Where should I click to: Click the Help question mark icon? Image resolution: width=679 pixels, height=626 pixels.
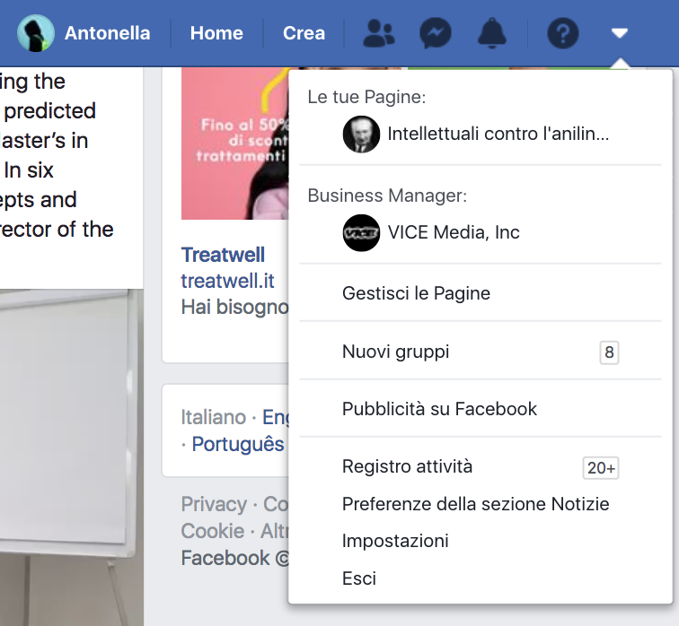click(563, 34)
